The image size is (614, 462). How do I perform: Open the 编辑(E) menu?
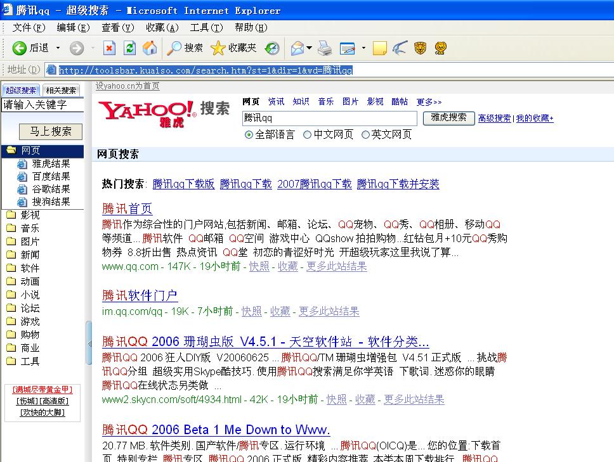[73, 27]
